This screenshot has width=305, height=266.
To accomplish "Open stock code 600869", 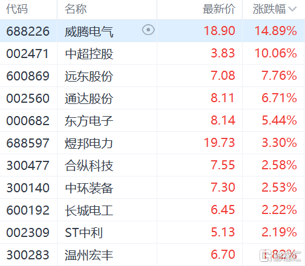I will click(28, 76).
